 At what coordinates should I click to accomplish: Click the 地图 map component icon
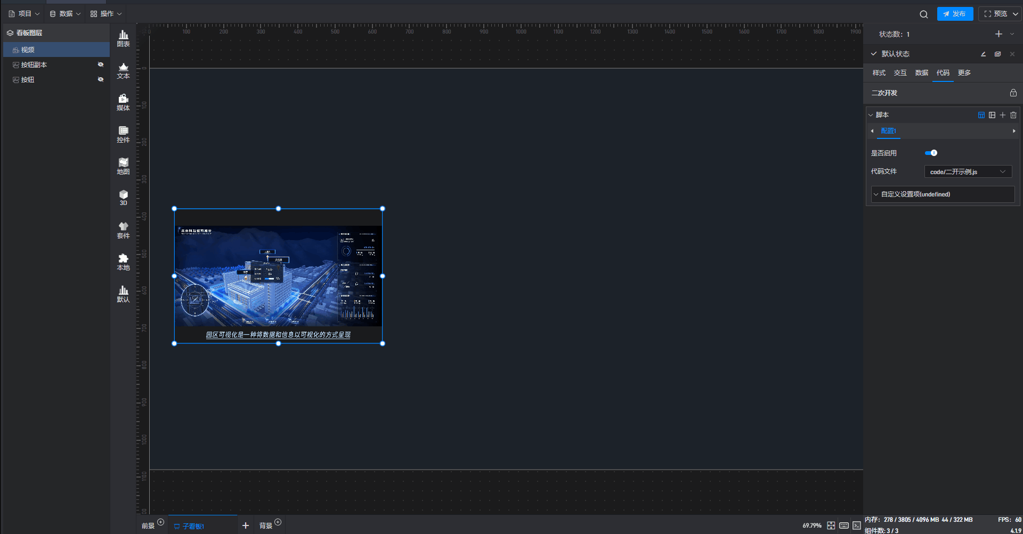point(123,166)
